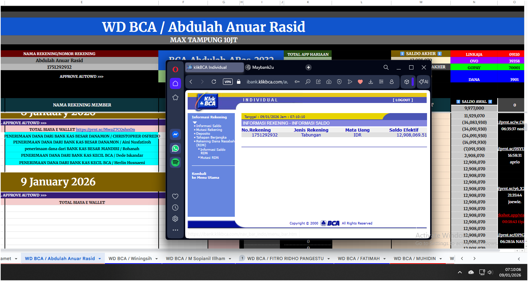Viewport: 528px width, 281px height.
Task: Select the account number 1751292932 in klikBCA
Action: click(x=265, y=135)
